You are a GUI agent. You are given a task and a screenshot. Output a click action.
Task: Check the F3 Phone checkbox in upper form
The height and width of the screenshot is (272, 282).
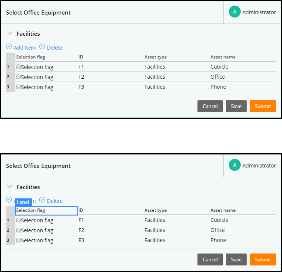pos(18,87)
